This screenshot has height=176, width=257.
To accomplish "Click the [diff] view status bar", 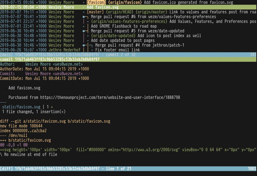I will (x=128, y=169).
